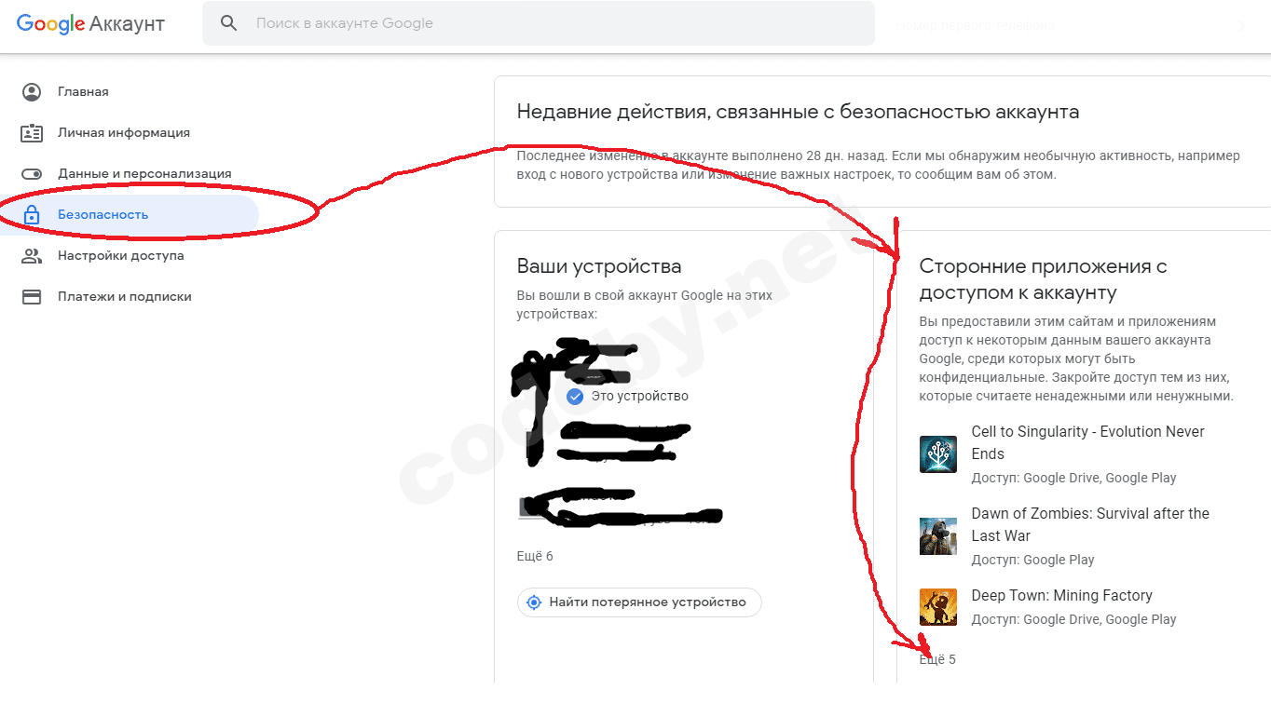Open «Cell to Singularity - Evolution Never Ends» title
The image size is (1271, 717).
1088,442
